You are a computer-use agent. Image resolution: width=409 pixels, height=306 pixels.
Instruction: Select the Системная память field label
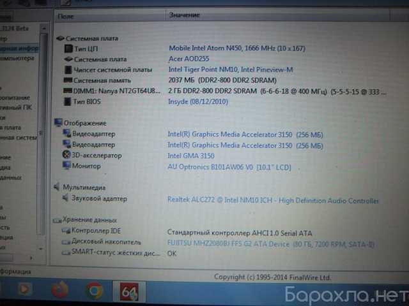[102, 80]
